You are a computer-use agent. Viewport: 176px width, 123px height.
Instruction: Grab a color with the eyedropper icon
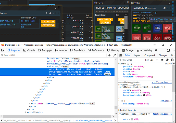pyautogui.click(x=115, y=55)
